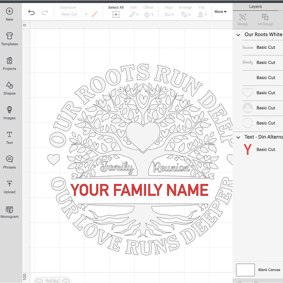The height and width of the screenshot is (283, 283).
Task: Open the Operation Basic Cut dropdown
Action: [74, 14]
